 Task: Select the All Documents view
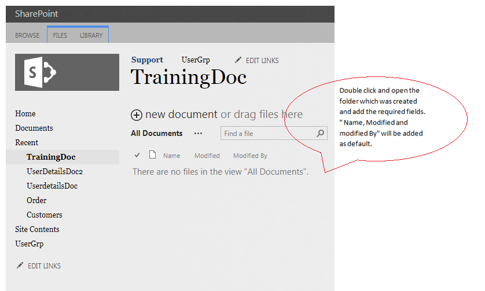[x=156, y=133]
